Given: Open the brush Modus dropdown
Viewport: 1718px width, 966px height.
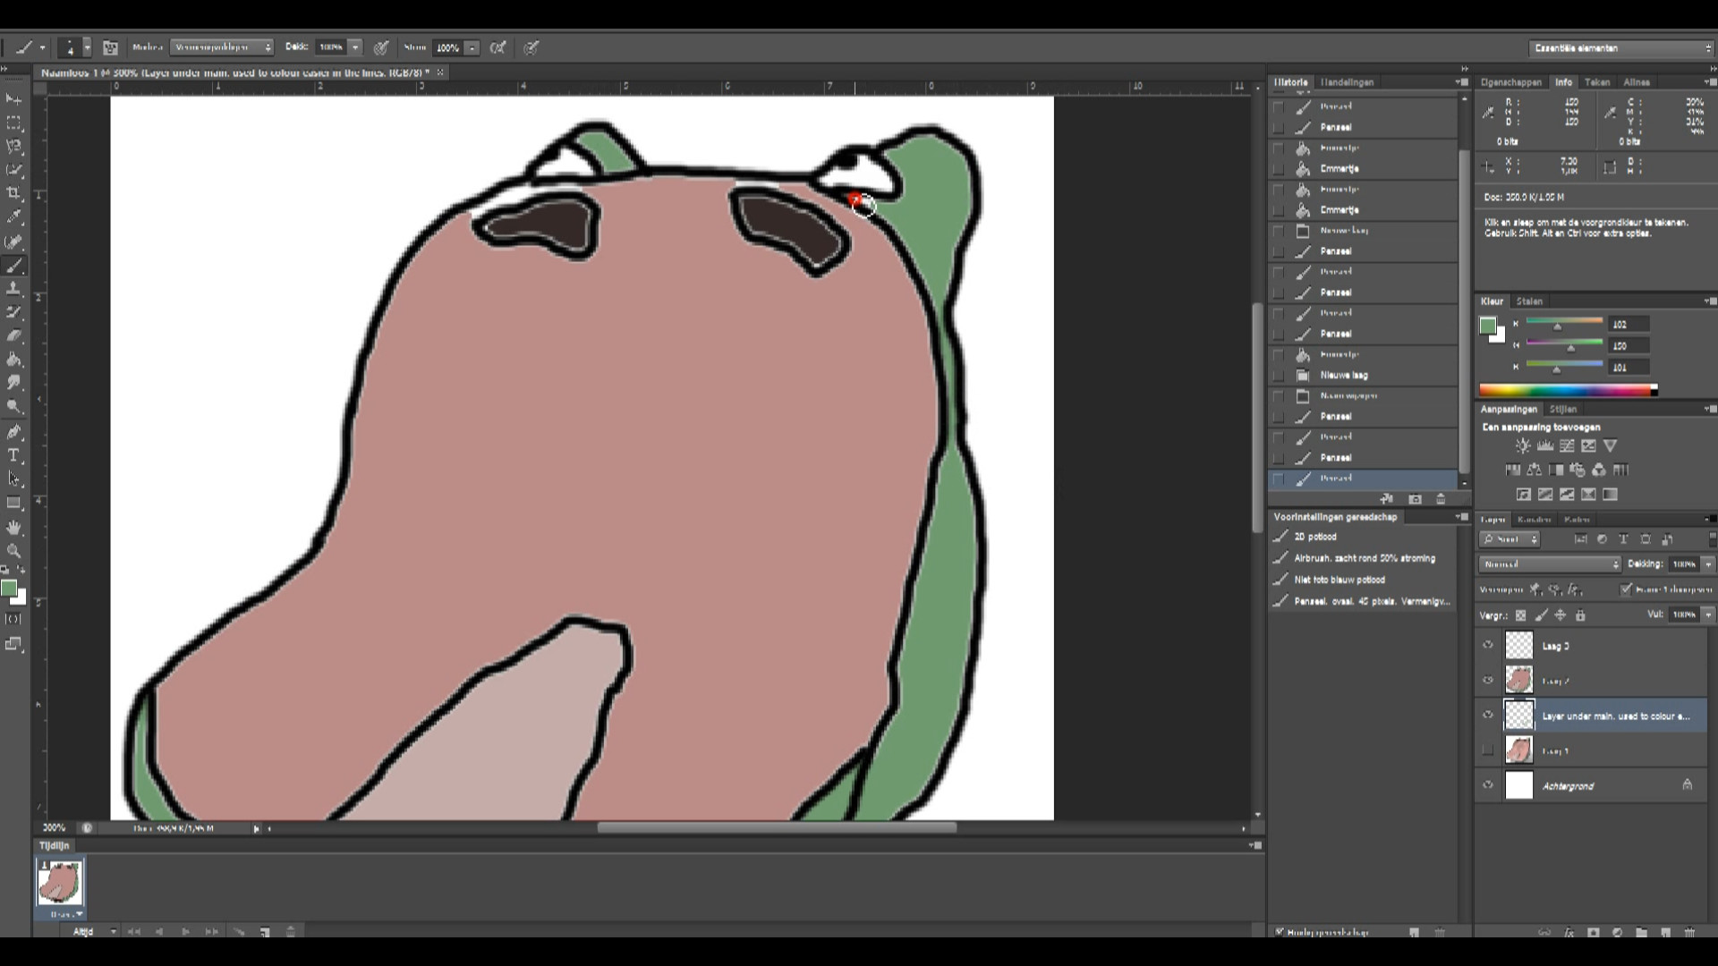Looking at the screenshot, I should coord(222,47).
